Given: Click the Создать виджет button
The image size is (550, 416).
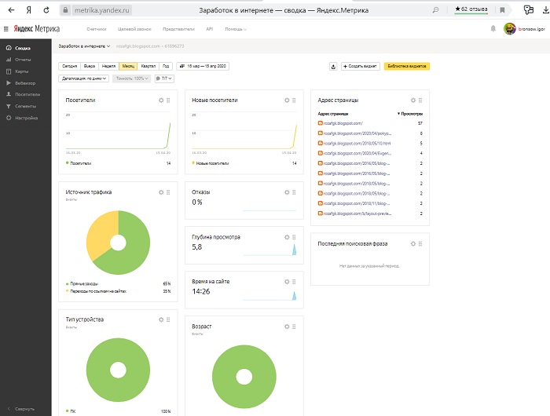Looking at the screenshot, I should 360,66.
